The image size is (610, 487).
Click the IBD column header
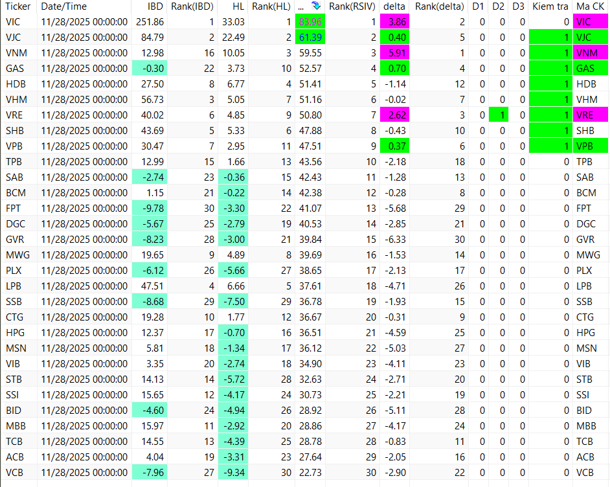[155, 6]
